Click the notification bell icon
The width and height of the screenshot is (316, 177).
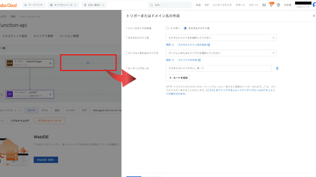tap(271, 5)
